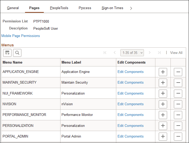Add a row after NVISION

(163, 104)
